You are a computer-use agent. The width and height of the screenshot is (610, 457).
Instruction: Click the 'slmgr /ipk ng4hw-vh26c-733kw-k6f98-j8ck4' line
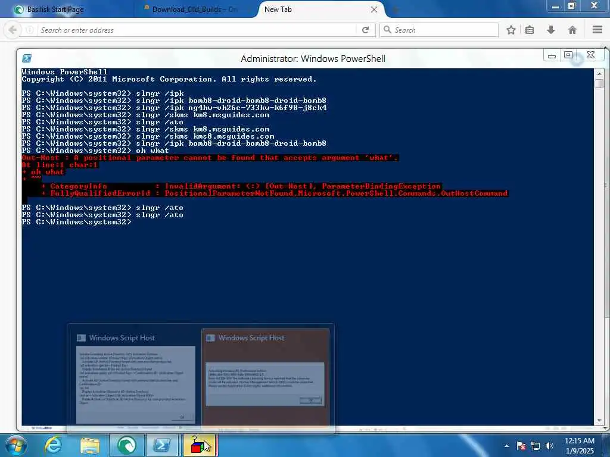tap(175, 108)
